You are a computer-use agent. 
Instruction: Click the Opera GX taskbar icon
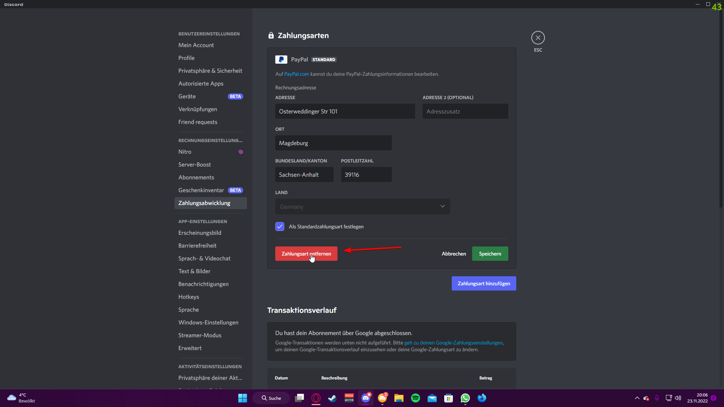[x=316, y=398]
